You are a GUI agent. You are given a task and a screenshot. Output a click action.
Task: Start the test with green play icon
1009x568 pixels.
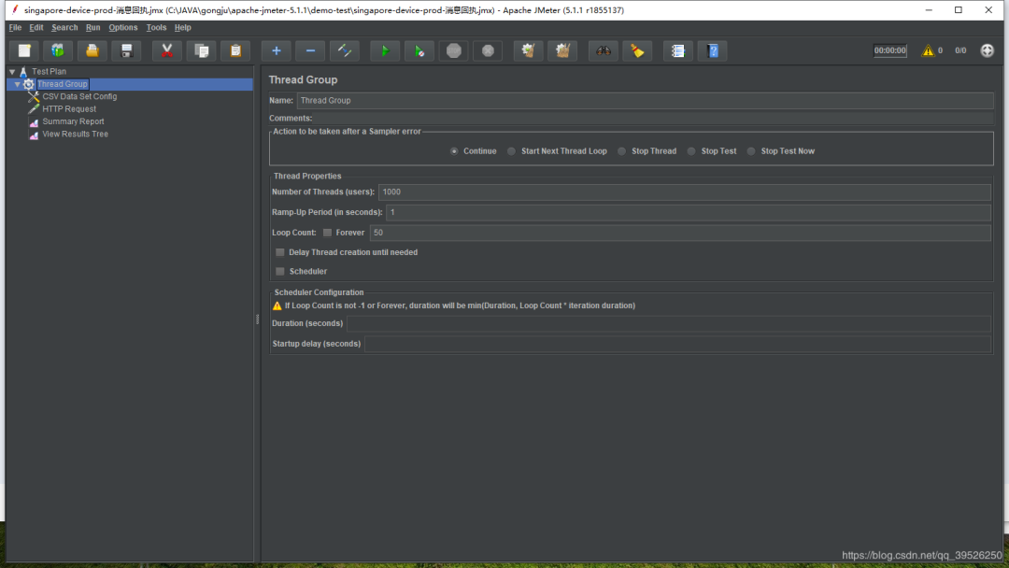[384, 50]
